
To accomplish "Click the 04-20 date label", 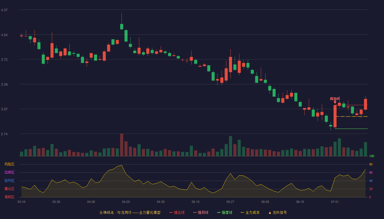I will 126,202.
